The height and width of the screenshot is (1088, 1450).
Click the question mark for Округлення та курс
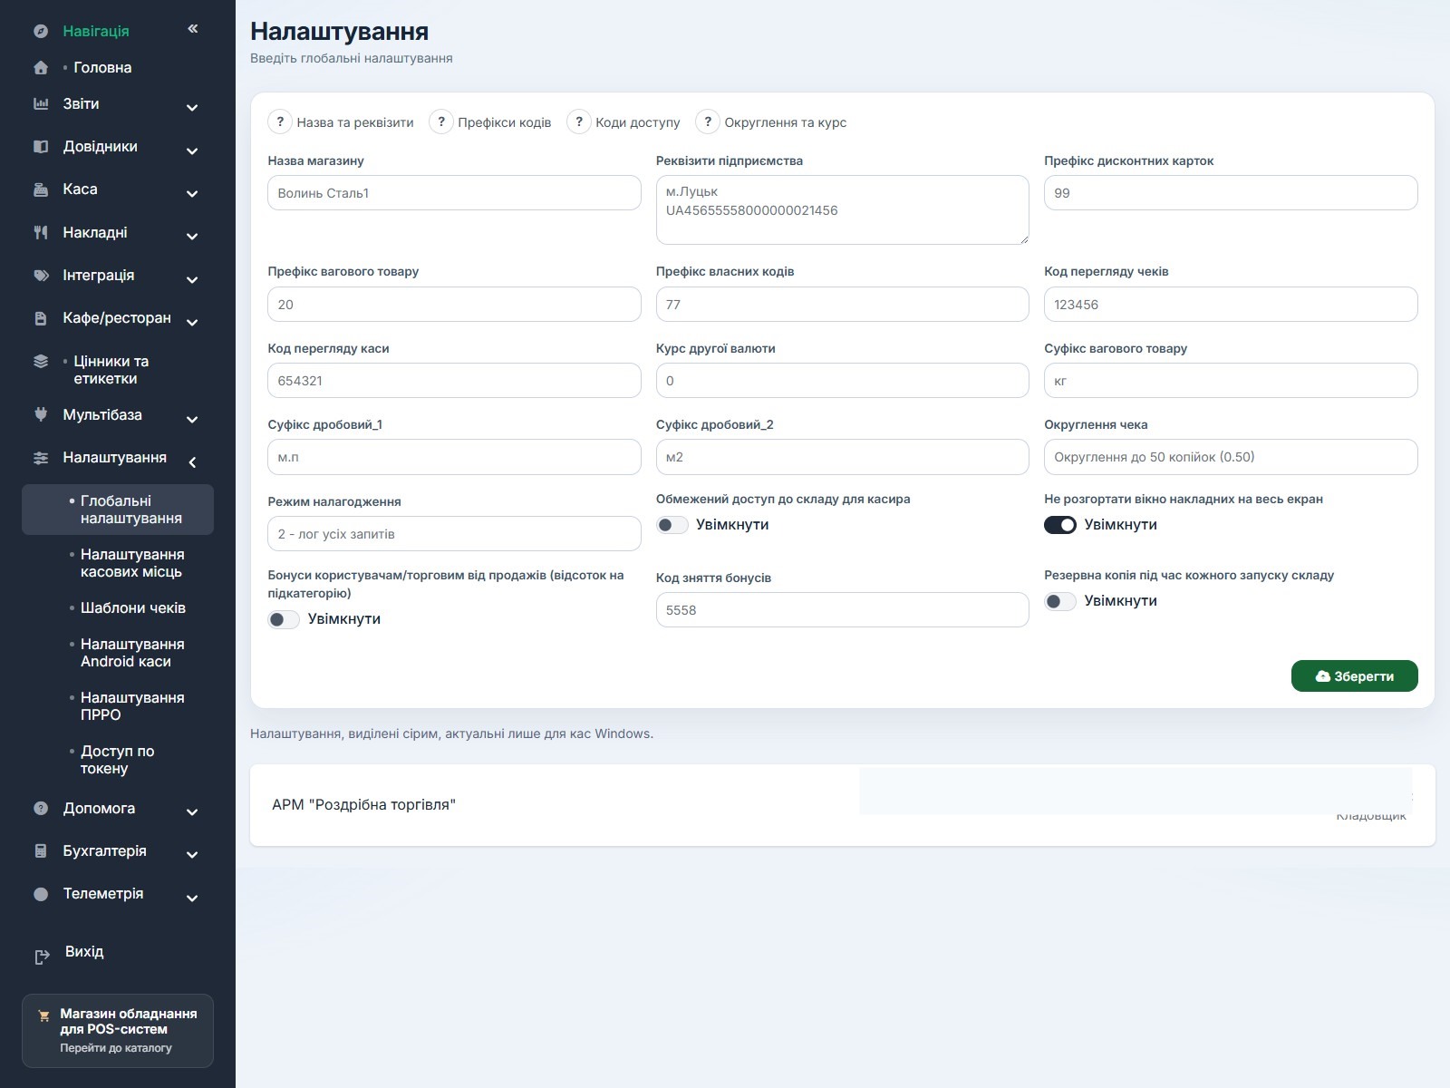click(x=708, y=121)
